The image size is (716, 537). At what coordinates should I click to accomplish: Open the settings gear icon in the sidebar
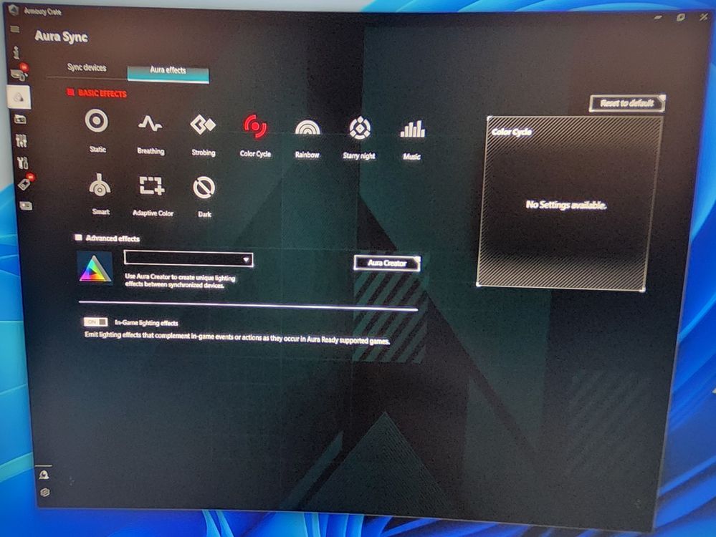[44, 492]
